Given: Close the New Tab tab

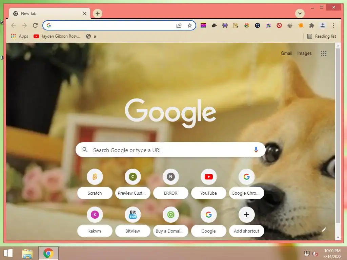Looking at the screenshot, I should click(x=84, y=14).
